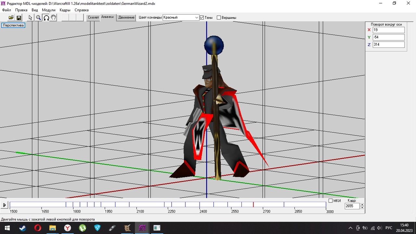Expand the Цвет команды color dropdown
The height and width of the screenshot is (234, 416).
197,18
